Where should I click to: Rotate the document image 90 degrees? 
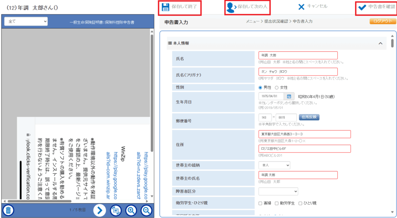pos(116,210)
